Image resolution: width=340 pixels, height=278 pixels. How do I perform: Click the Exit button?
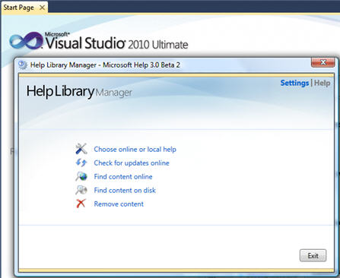[313, 255]
